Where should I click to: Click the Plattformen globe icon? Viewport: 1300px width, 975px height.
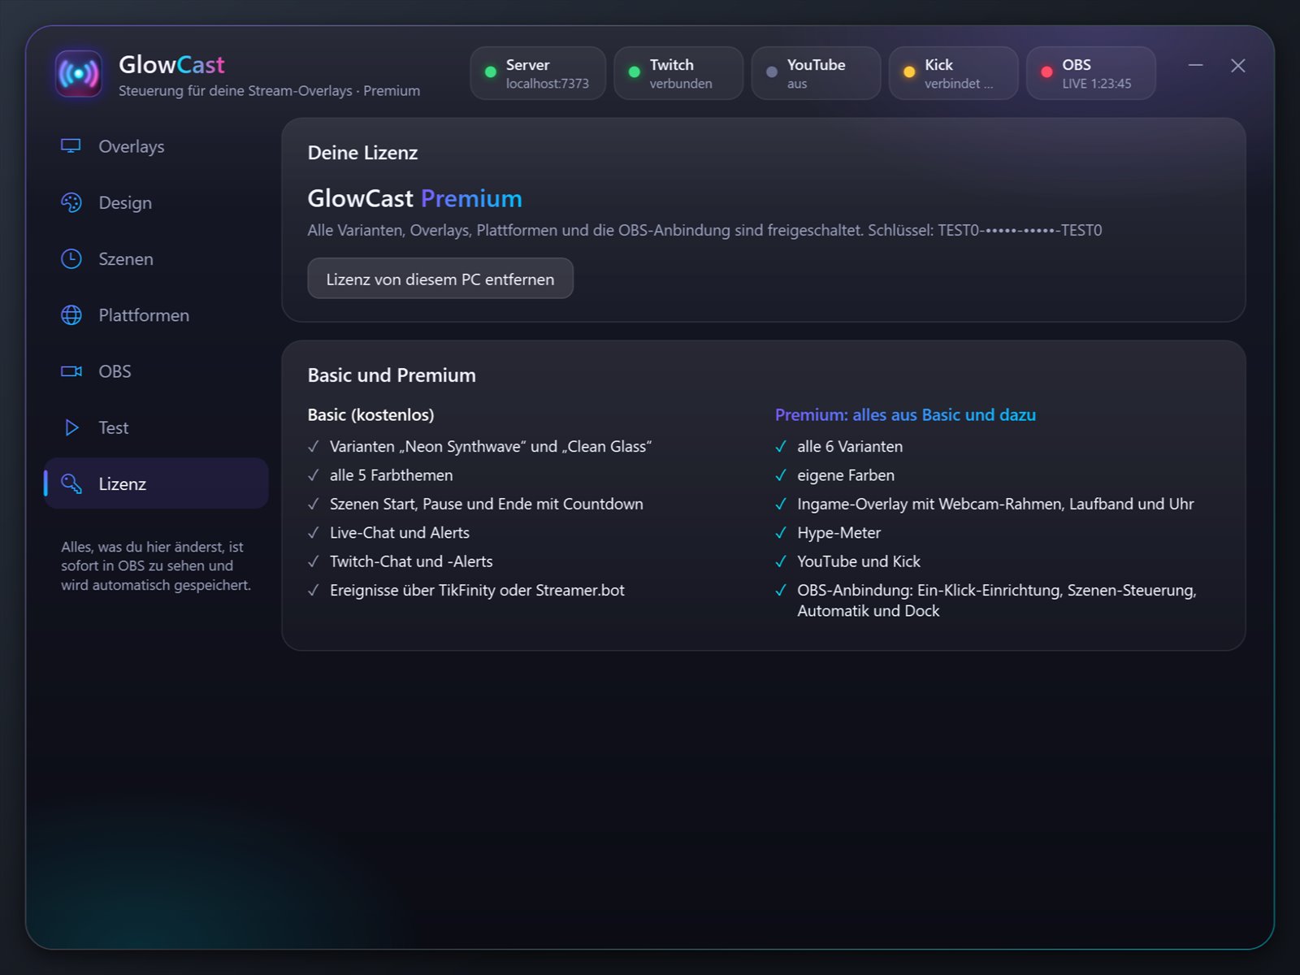point(71,315)
